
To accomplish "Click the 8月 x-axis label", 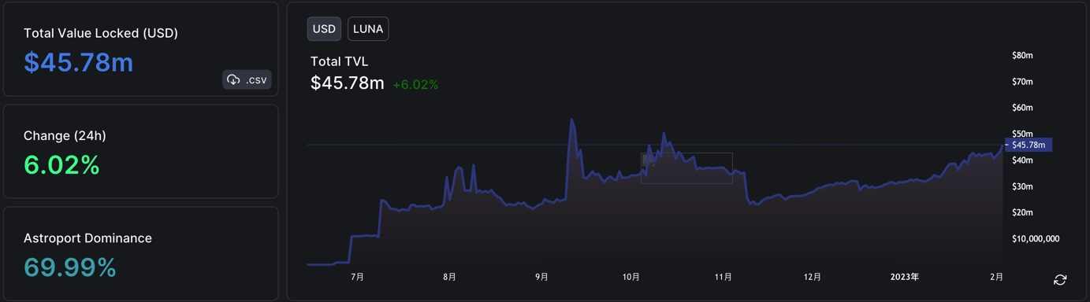I will [449, 277].
